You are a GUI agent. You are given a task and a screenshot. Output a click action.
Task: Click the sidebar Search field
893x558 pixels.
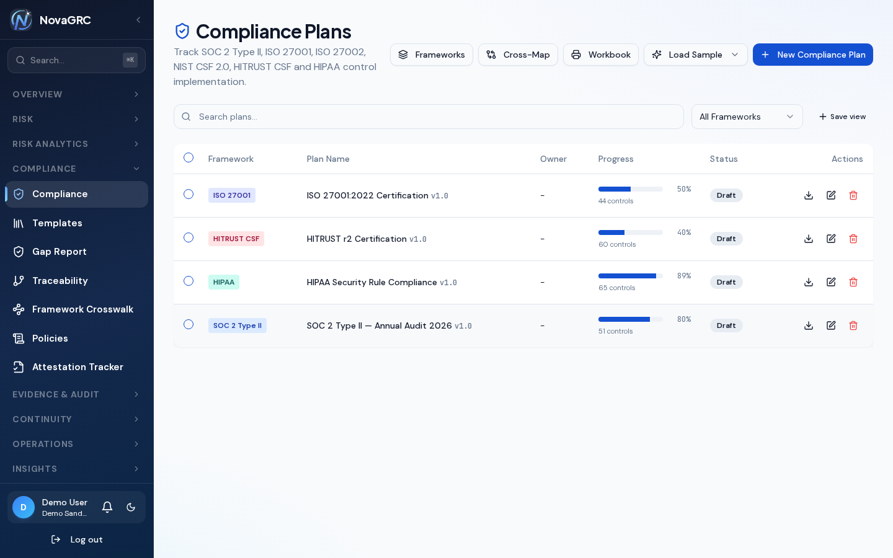76,60
